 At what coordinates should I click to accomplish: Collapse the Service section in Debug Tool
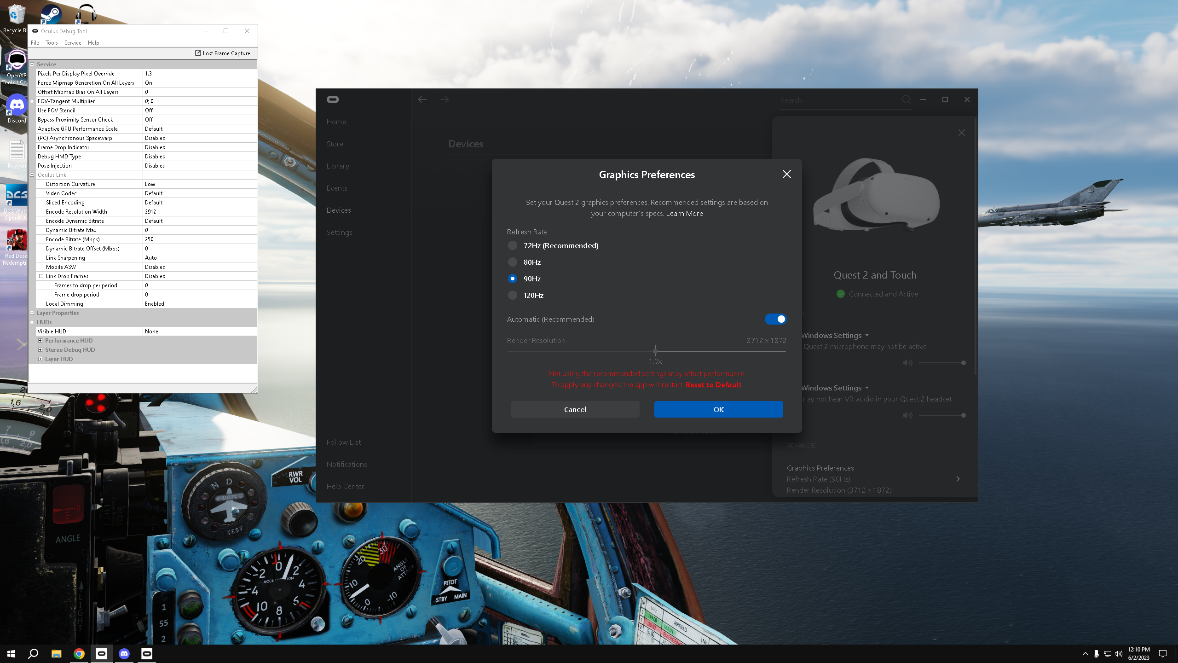pyautogui.click(x=32, y=64)
